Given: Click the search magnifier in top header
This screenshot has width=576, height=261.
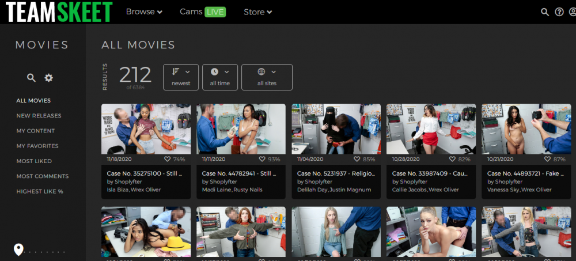Looking at the screenshot, I should tap(544, 12).
